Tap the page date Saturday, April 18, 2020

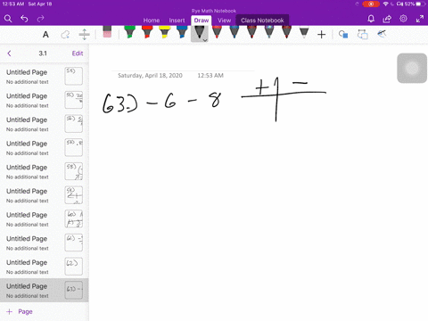150,76
